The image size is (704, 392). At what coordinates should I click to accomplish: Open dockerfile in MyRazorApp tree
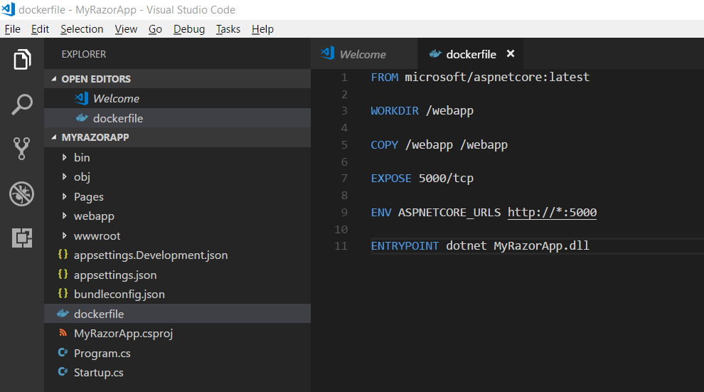coord(177,314)
